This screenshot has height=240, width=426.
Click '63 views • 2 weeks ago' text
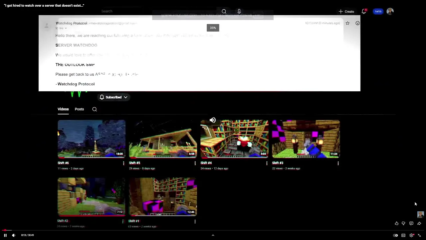tap(142, 227)
